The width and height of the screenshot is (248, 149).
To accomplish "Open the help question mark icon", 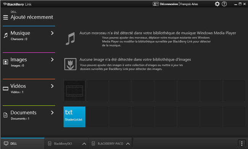I will point(224,4).
